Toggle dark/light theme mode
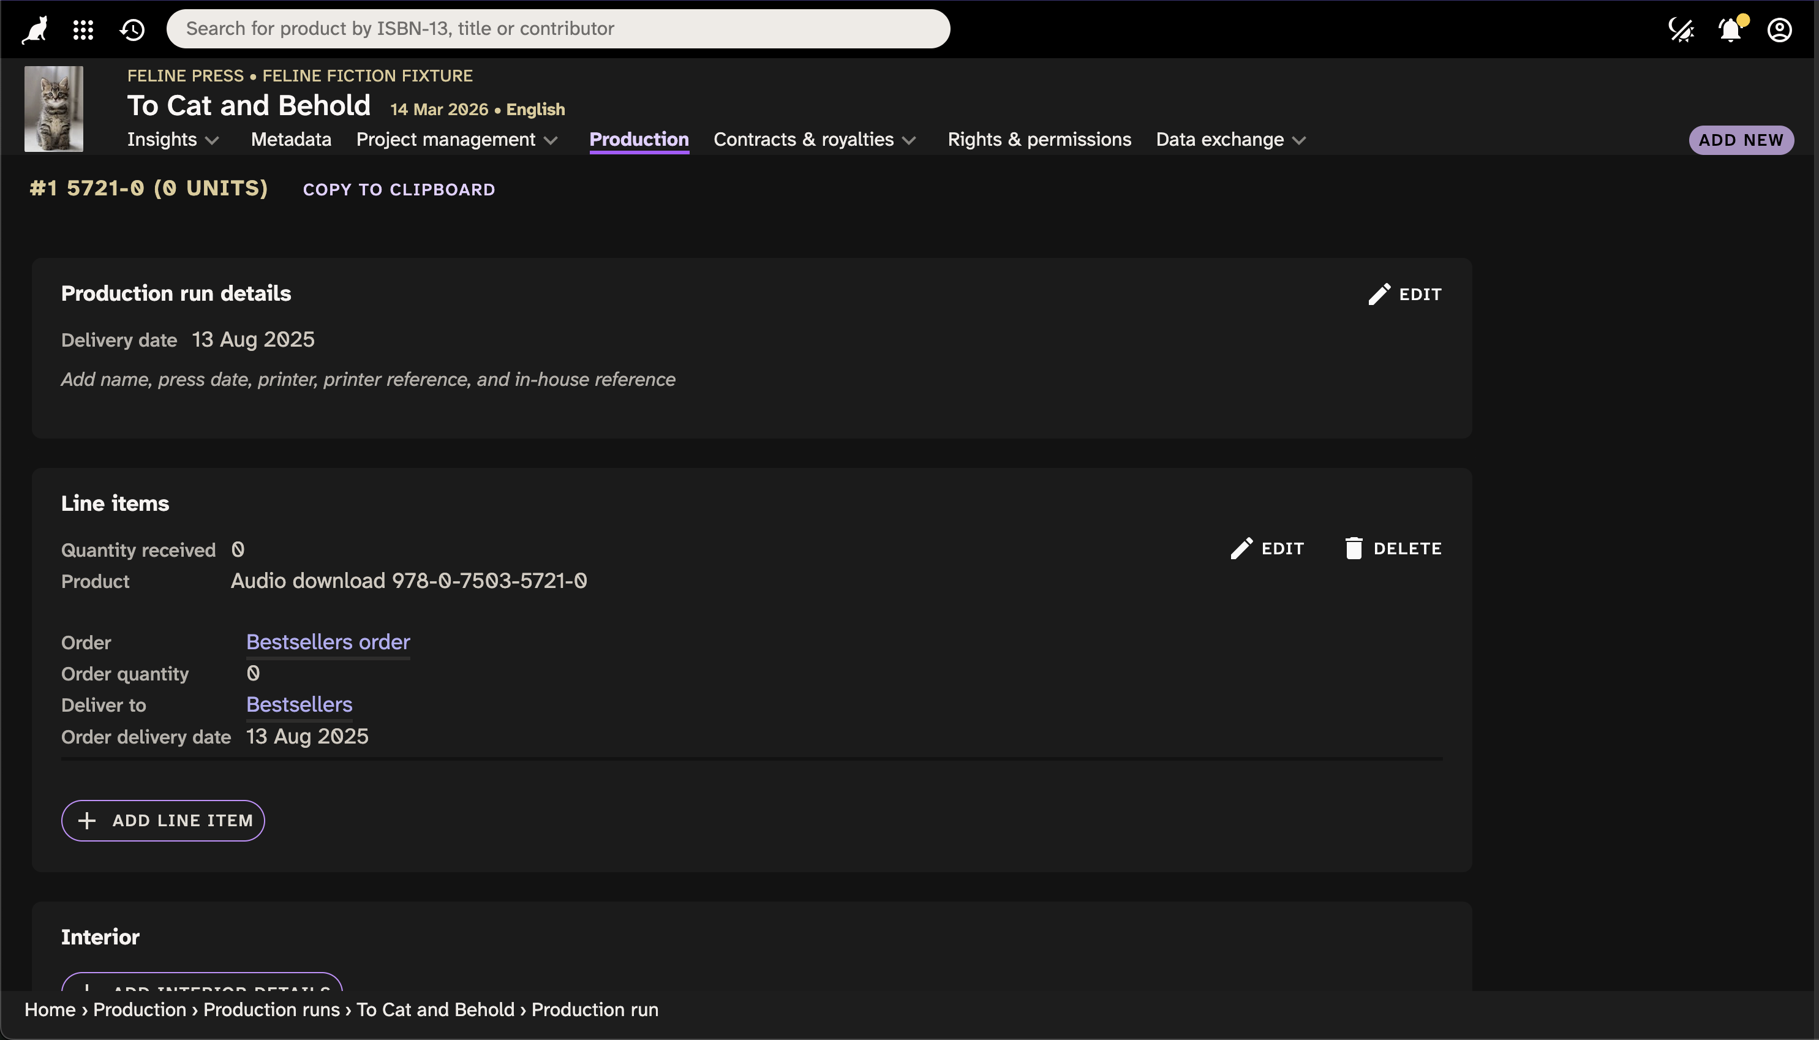Viewport: 1819px width, 1040px height. 1681,29
